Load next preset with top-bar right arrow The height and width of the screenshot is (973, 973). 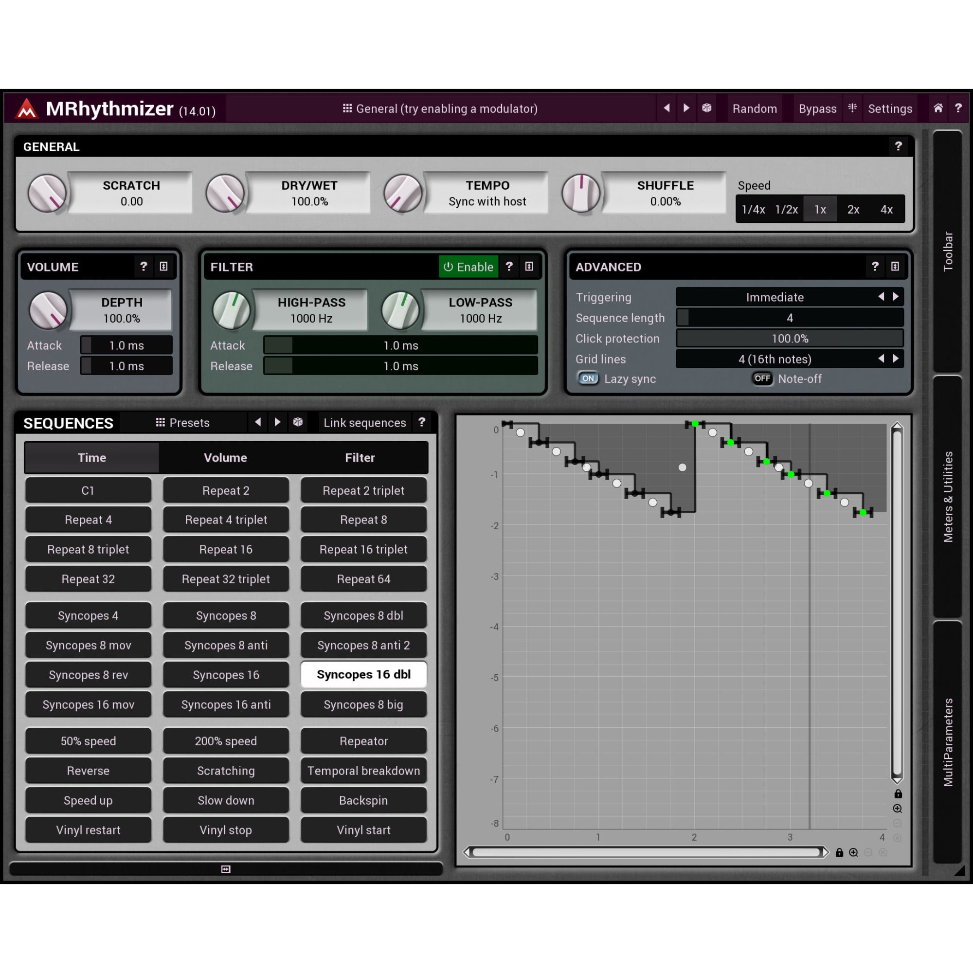click(686, 108)
